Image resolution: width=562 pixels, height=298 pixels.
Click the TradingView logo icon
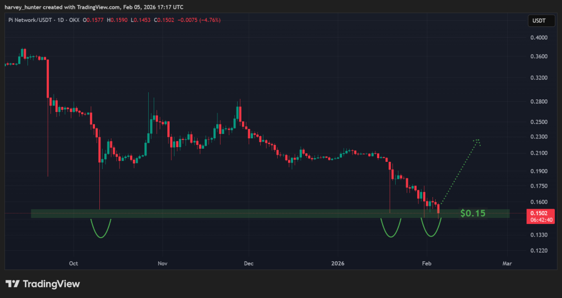(x=13, y=284)
